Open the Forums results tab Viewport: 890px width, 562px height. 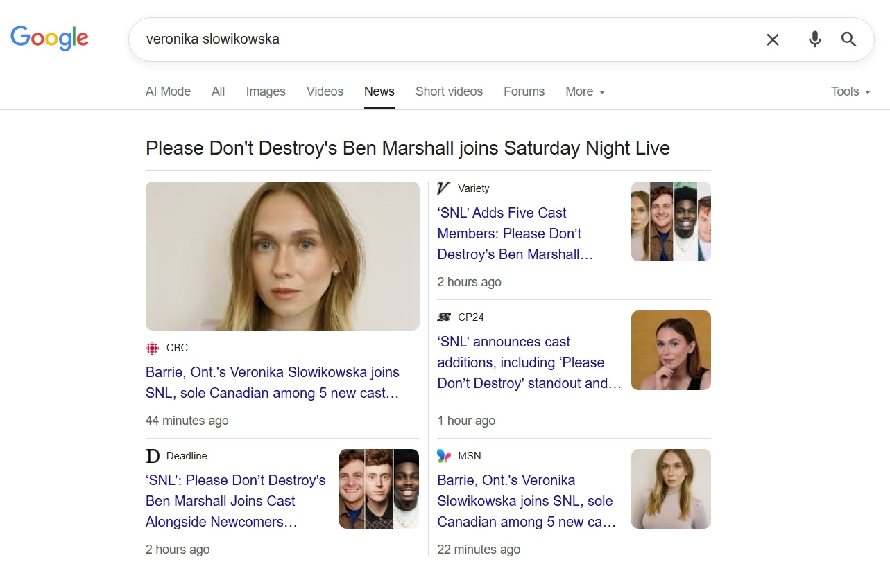tap(524, 91)
